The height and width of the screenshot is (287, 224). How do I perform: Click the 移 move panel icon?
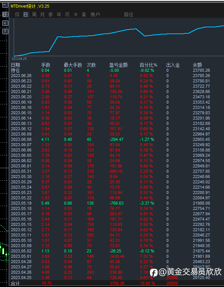tap(5, 14)
